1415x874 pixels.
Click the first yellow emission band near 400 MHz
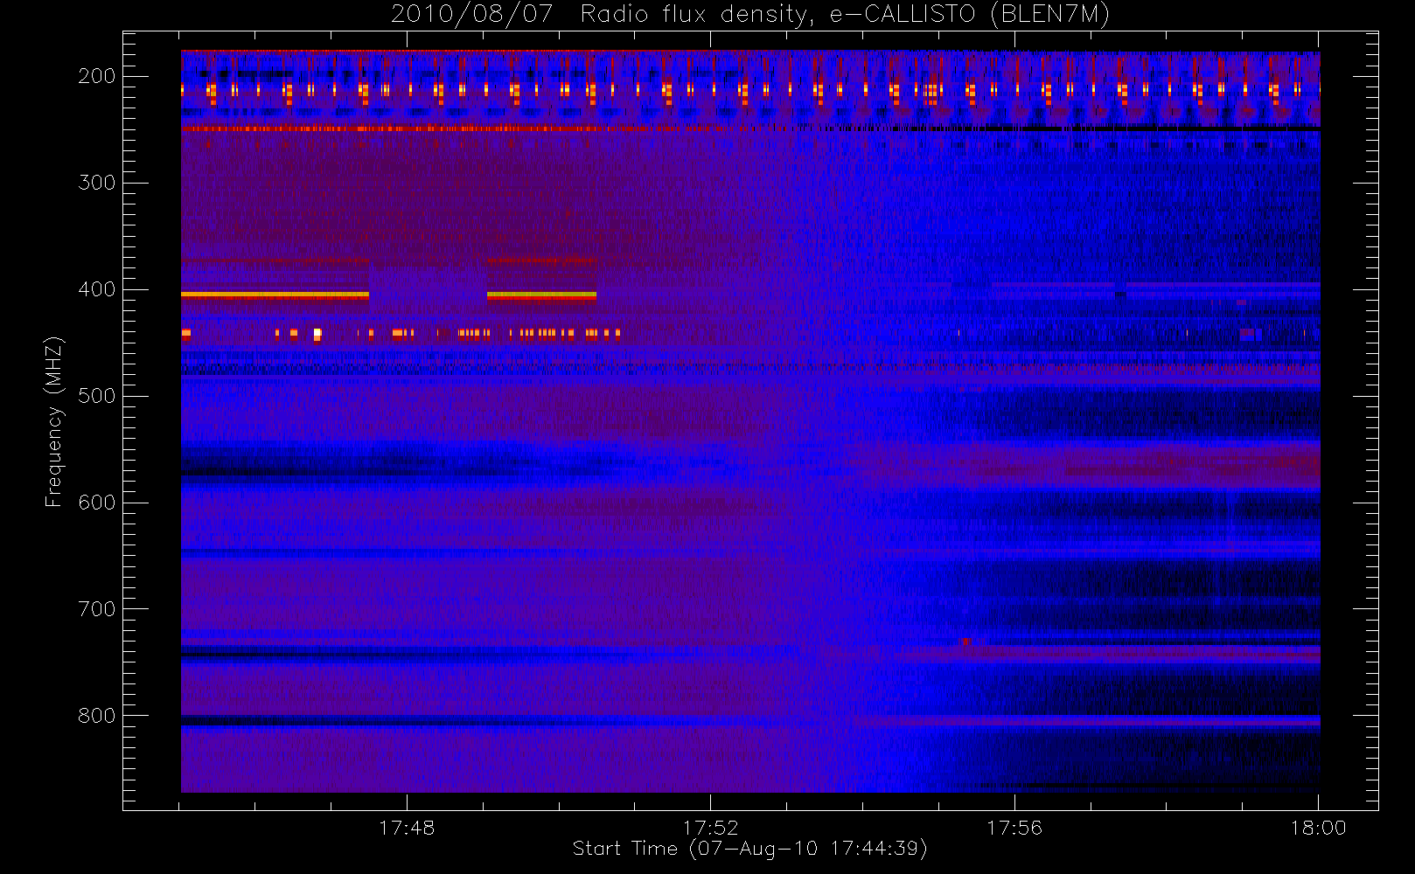275,295
